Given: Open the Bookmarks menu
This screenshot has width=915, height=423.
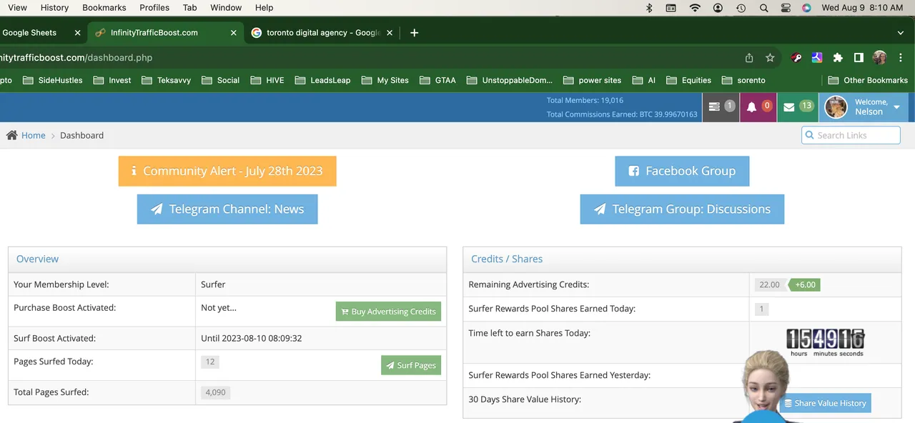Looking at the screenshot, I should coord(104,8).
